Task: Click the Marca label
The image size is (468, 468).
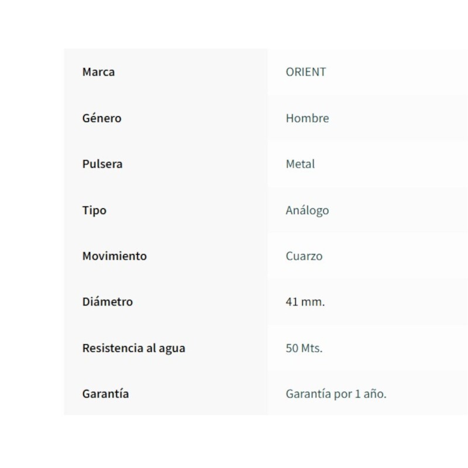Action: (x=98, y=72)
